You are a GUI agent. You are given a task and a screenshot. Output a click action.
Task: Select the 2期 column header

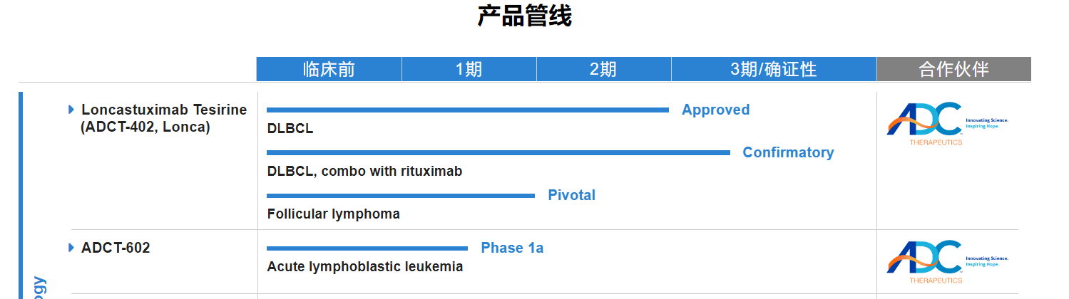point(604,69)
